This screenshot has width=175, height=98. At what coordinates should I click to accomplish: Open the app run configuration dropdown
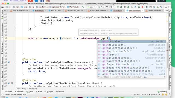(x=91, y=7)
